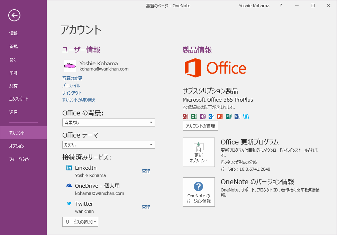Image resolution: width=337 pixels, height=235 pixels.
Task: Open オプション in the sidebar
Action: (x=23, y=146)
